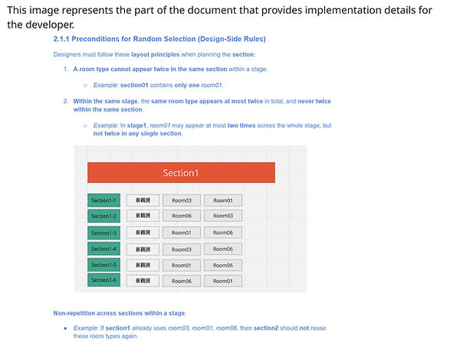Select Room06 box in the Section1-2 row
Viewport: 460px width, 363px height.
[x=182, y=216]
